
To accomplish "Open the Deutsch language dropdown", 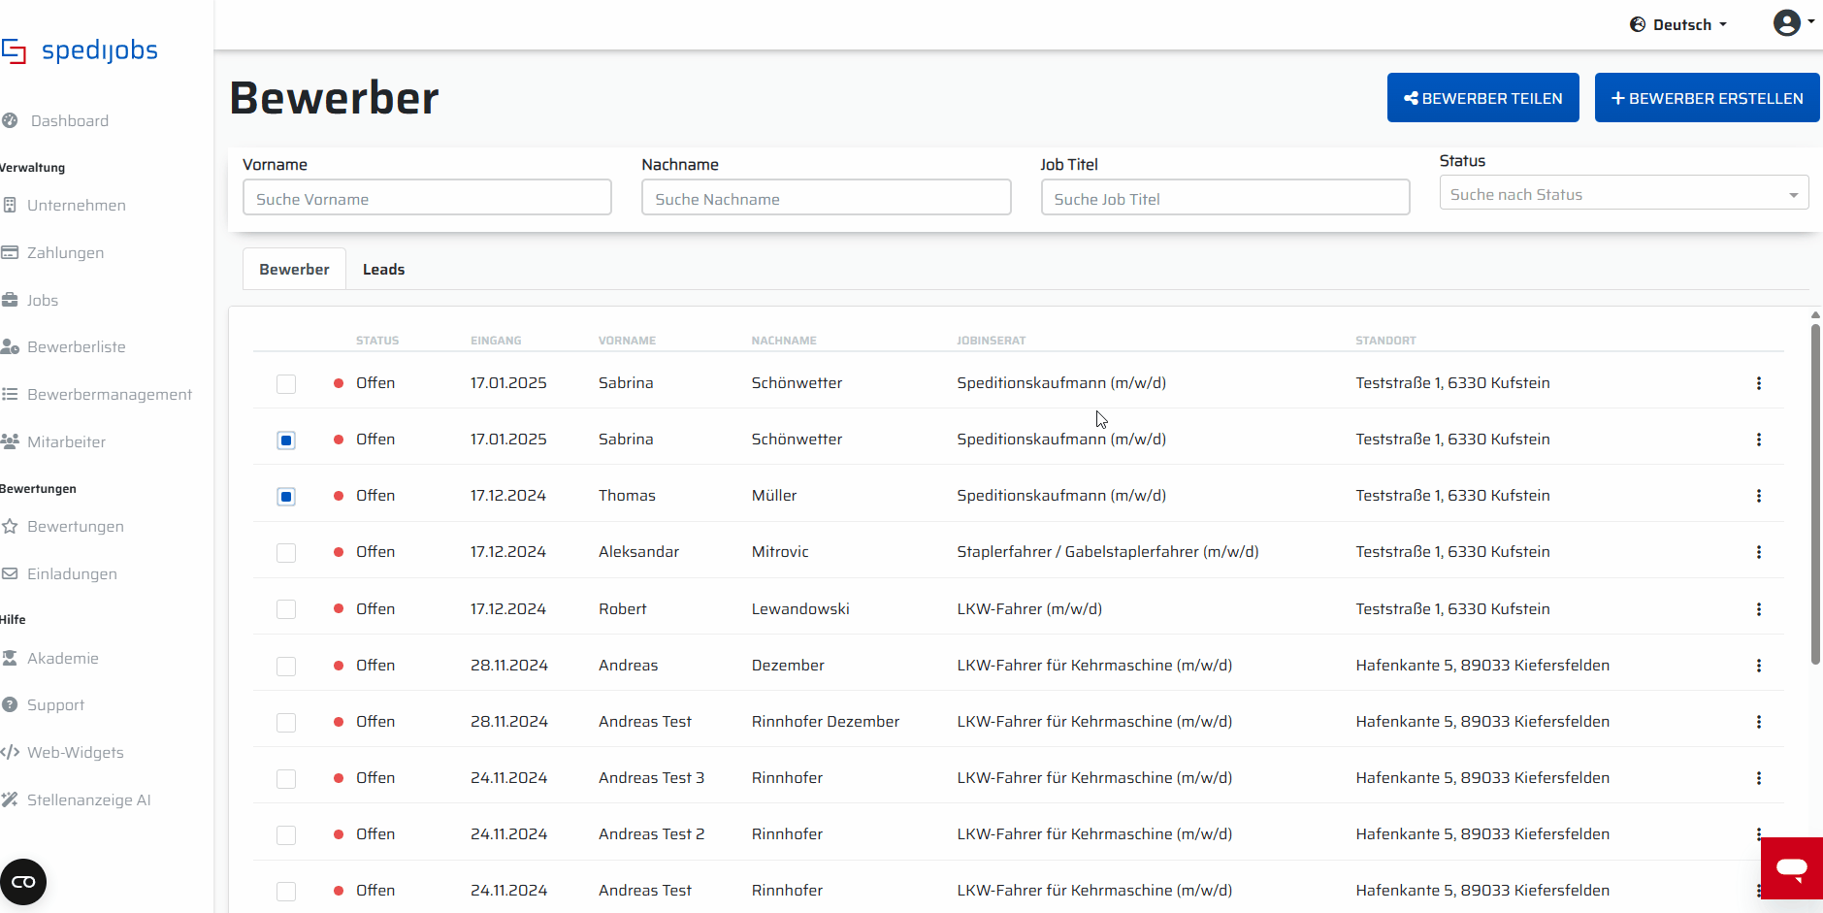I will [x=1678, y=24].
